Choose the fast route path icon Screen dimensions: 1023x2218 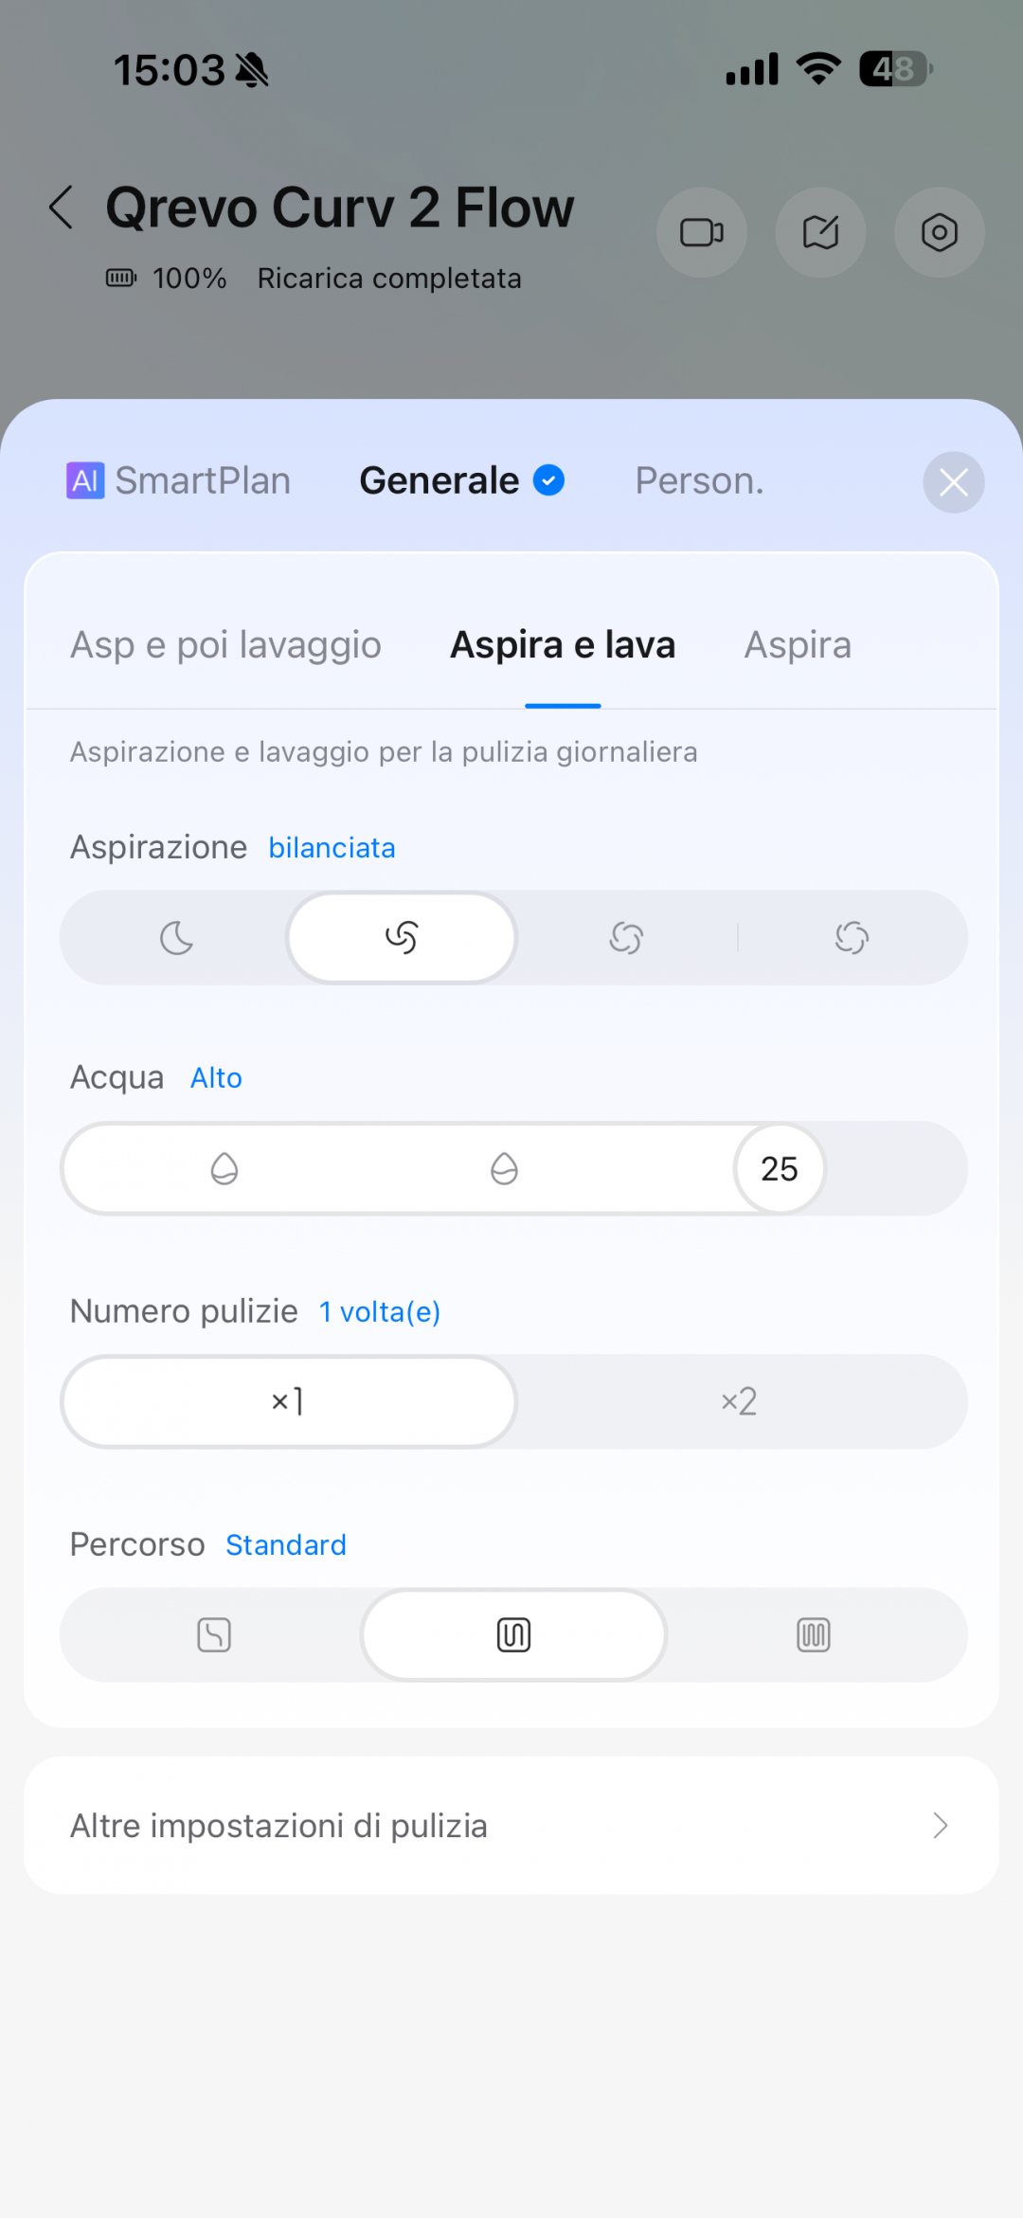pyautogui.click(x=214, y=1634)
